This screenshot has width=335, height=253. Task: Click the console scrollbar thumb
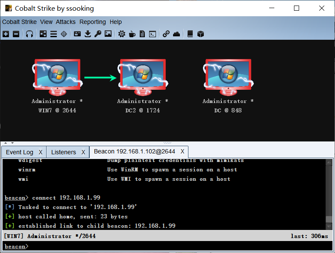329,219
